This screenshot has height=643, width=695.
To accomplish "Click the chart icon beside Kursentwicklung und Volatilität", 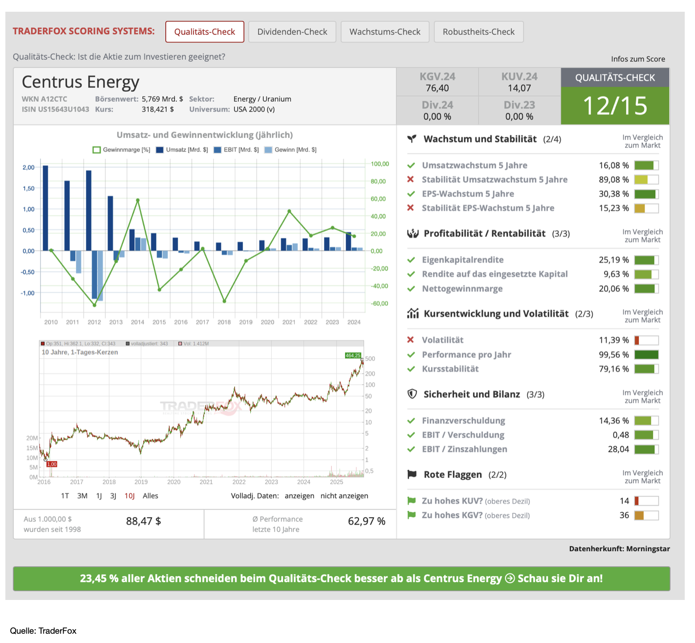I will point(413,314).
